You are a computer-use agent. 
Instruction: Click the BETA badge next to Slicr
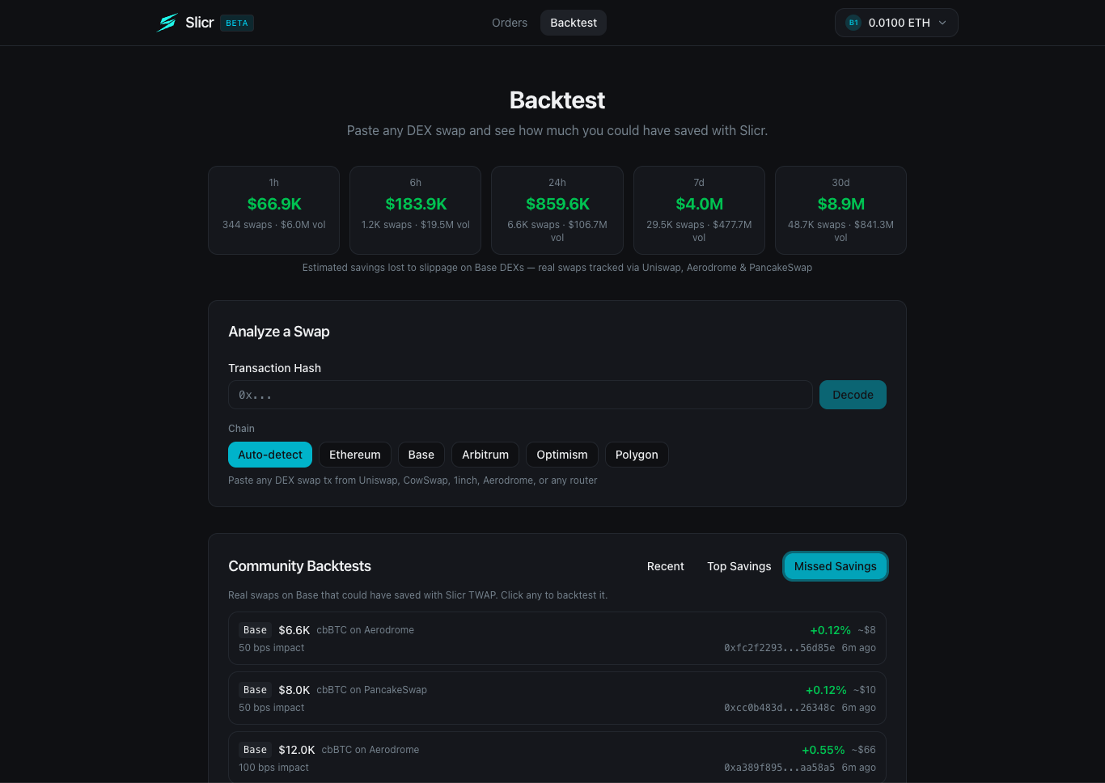pos(237,23)
